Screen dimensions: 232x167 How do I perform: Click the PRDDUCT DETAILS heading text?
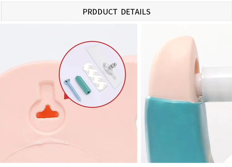pyautogui.click(x=117, y=12)
